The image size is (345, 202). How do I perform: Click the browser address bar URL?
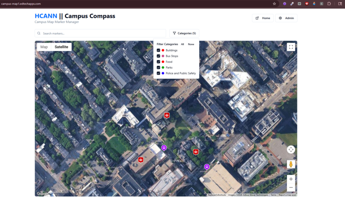[x=21, y=4]
